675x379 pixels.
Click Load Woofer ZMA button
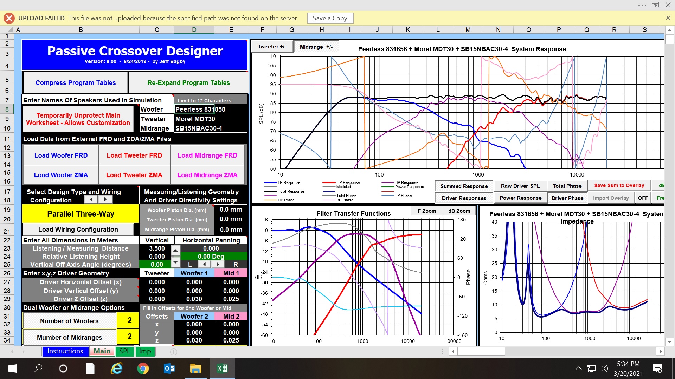(61, 175)
